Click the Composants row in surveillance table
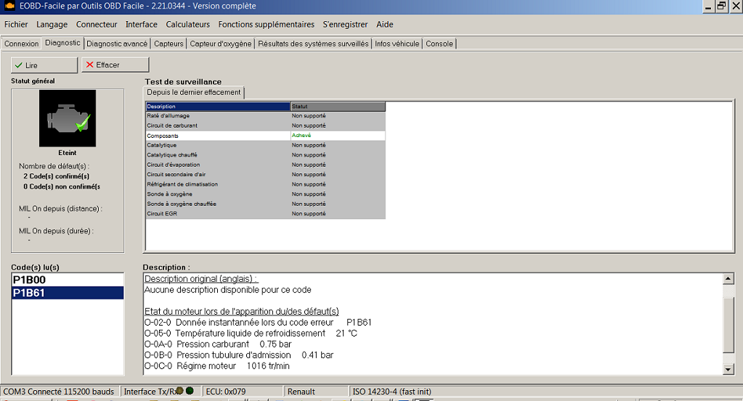The height and width of the screenshot is (401, 743). pos(218,136)
